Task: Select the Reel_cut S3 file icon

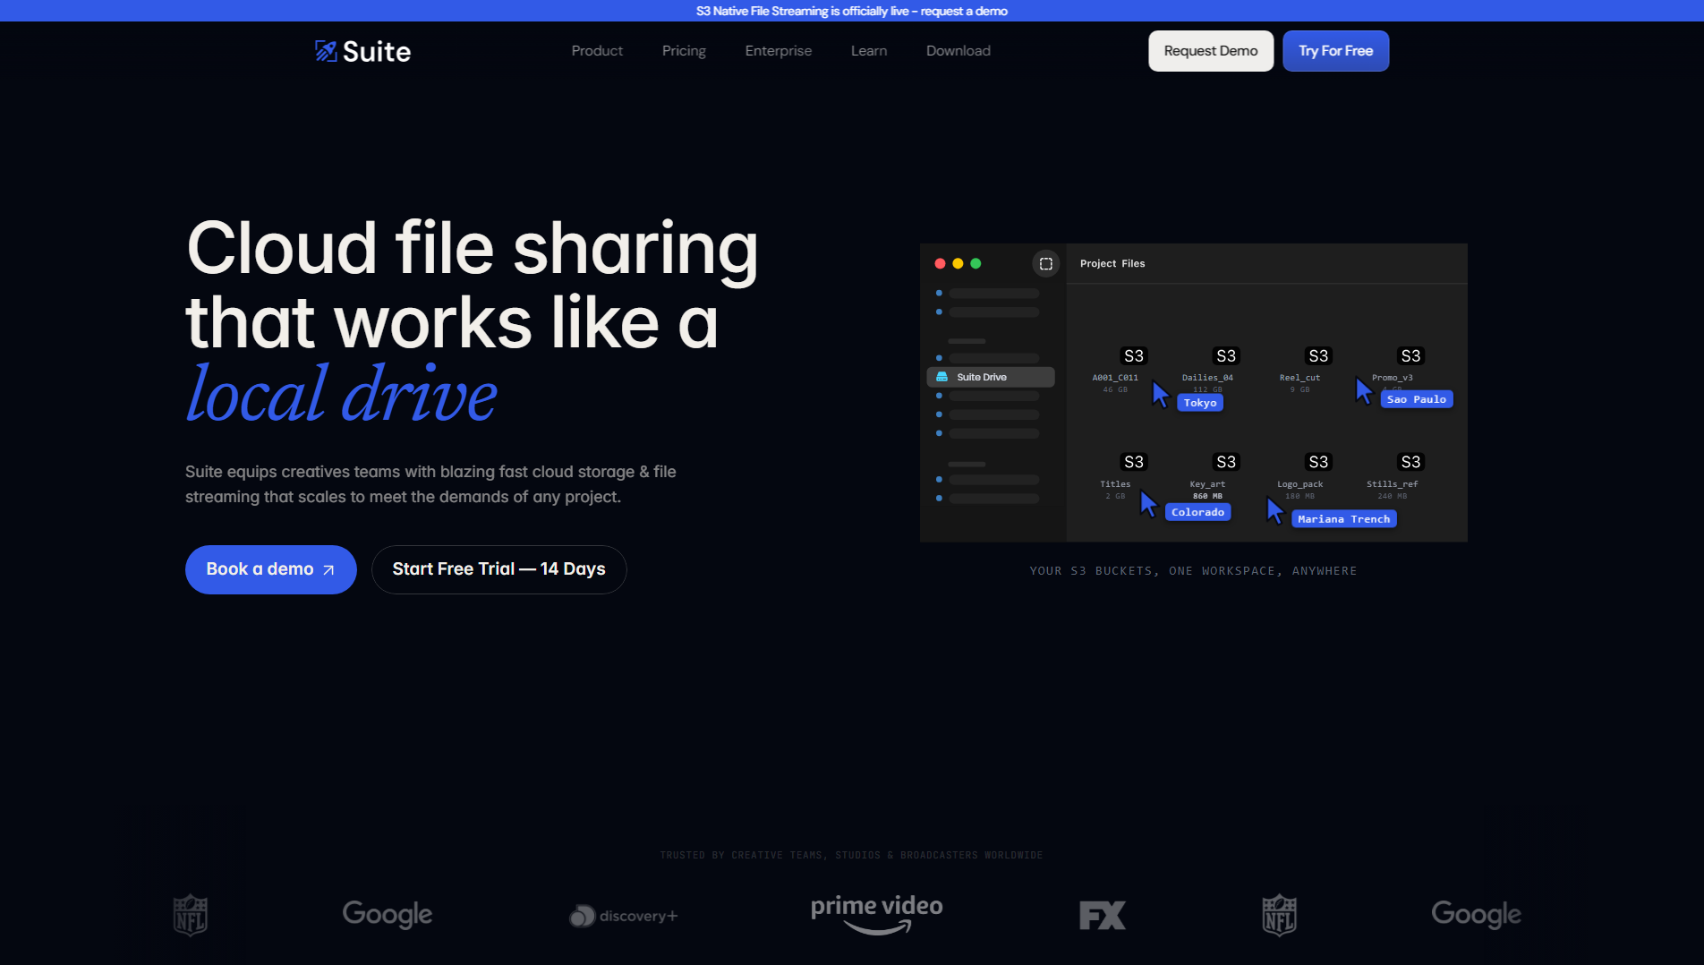Action: [1317, 356]
